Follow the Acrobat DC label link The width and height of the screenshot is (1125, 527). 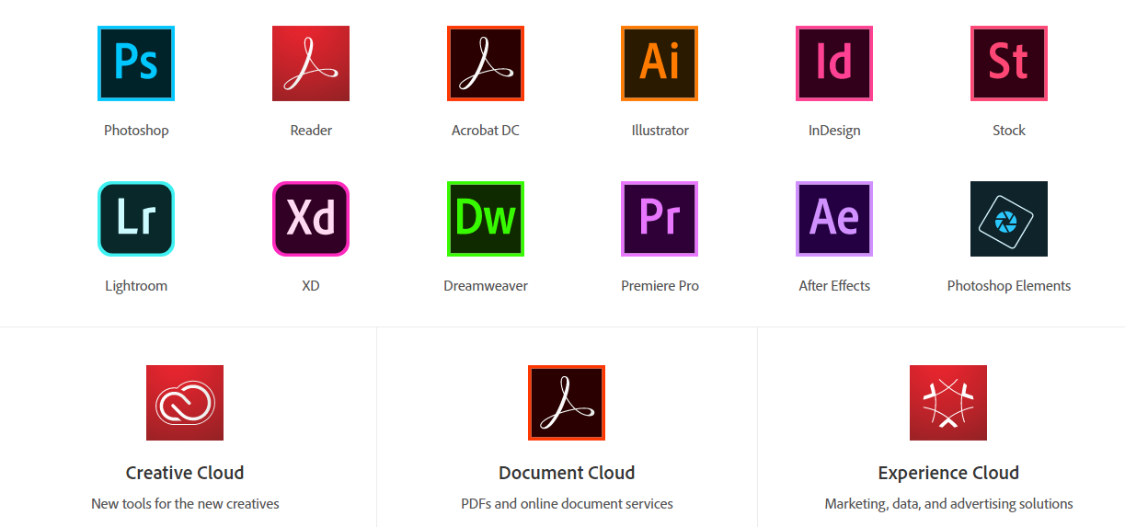[x=486, y=131]
